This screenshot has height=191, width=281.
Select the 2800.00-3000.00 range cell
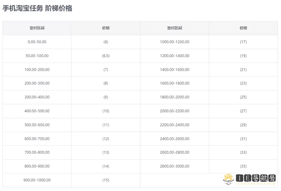[174, 166]
